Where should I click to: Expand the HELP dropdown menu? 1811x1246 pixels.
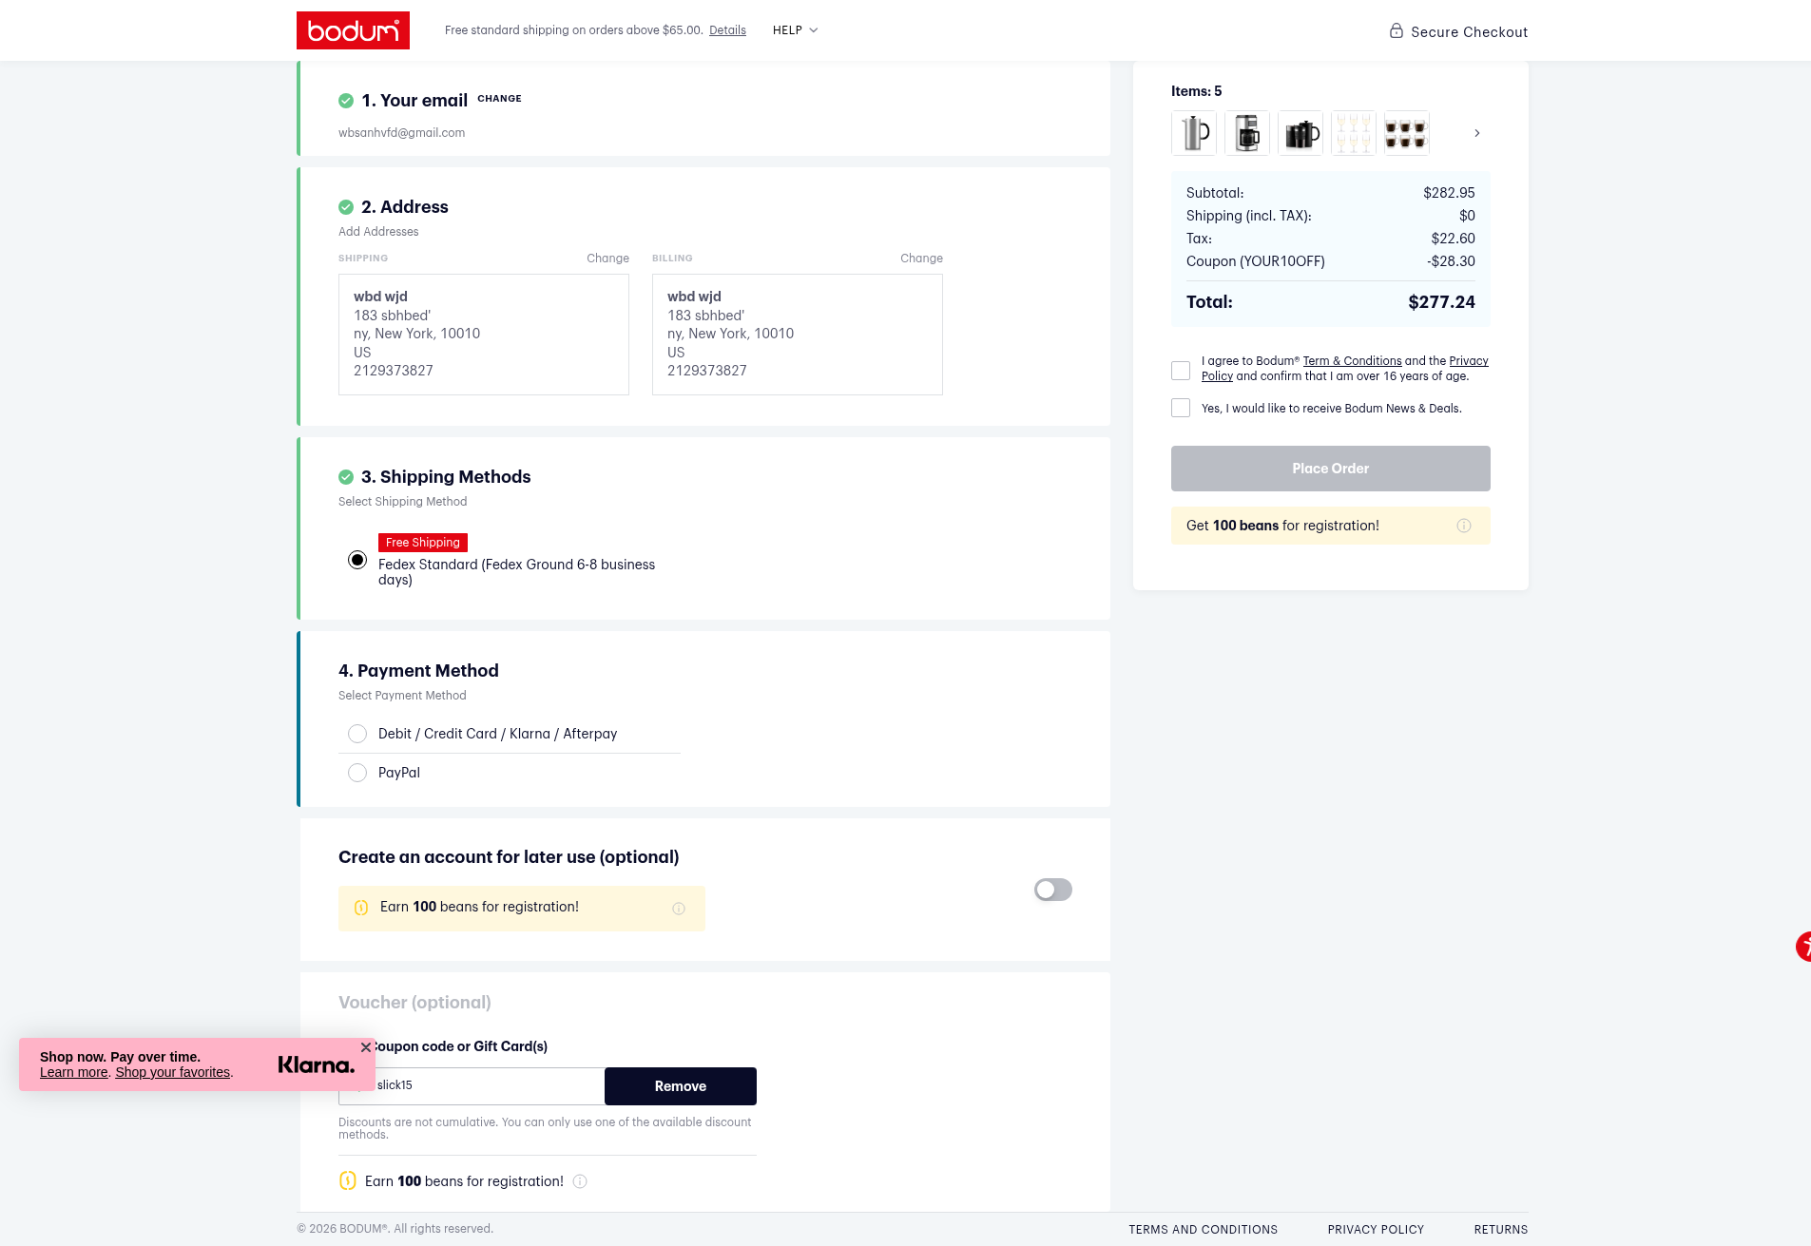[x=795, y=30]
